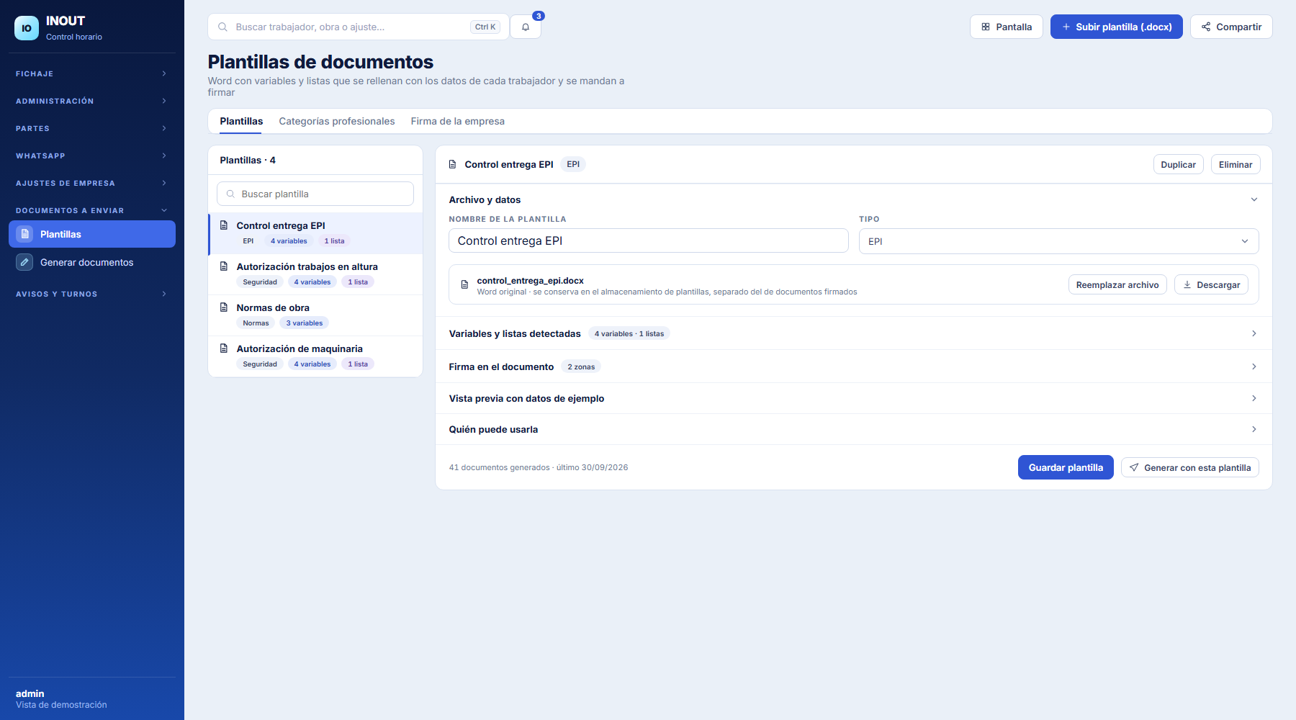Select the Normas de obra template
The height and width of the screenshot is (720, 1296).
pyautogui.click(x=315, y=315)
